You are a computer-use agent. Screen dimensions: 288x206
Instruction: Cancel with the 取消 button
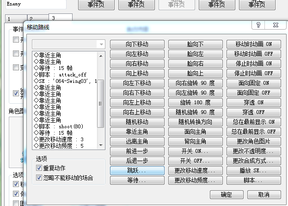(264, 194)
